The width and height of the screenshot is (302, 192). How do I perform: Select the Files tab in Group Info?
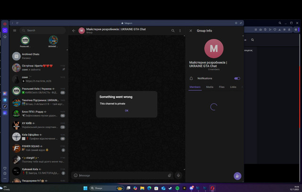pyautogui.click(x=221, y=87)
